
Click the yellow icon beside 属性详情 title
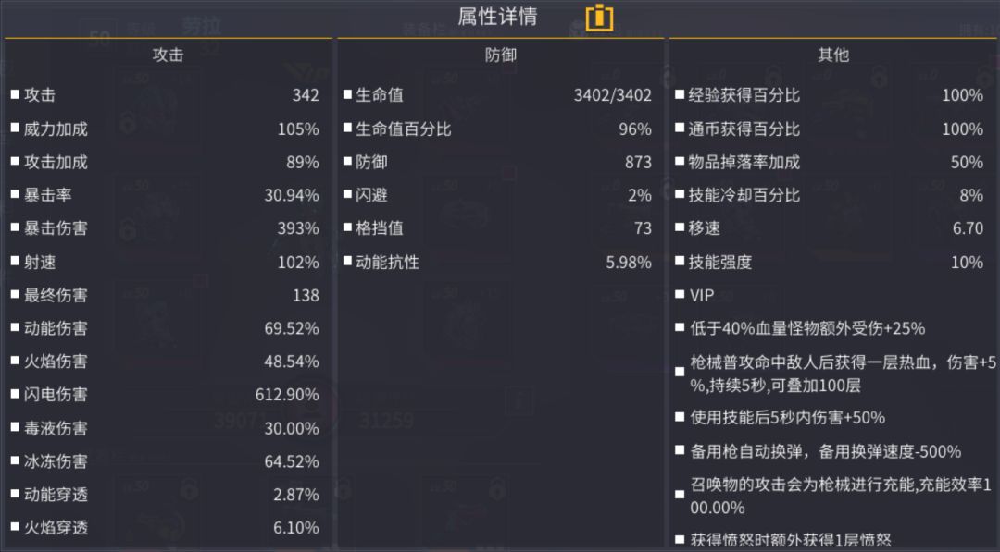click(x=600, y=17)
